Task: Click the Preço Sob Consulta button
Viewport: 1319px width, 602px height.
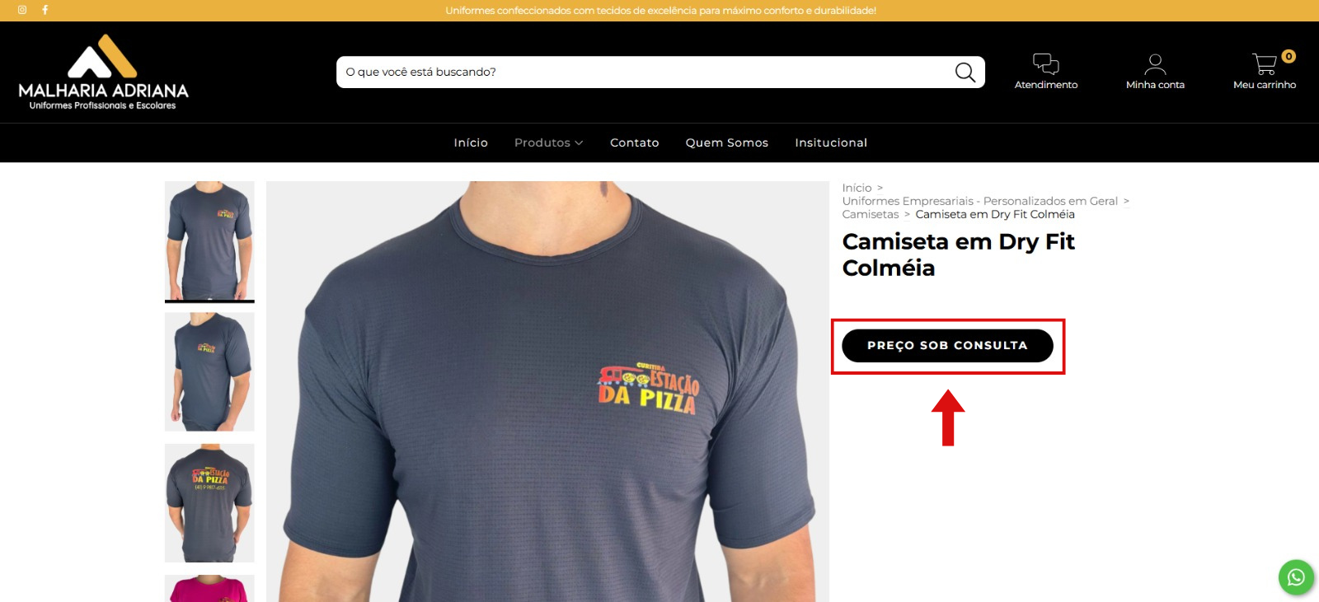Action: click(947, 346)
